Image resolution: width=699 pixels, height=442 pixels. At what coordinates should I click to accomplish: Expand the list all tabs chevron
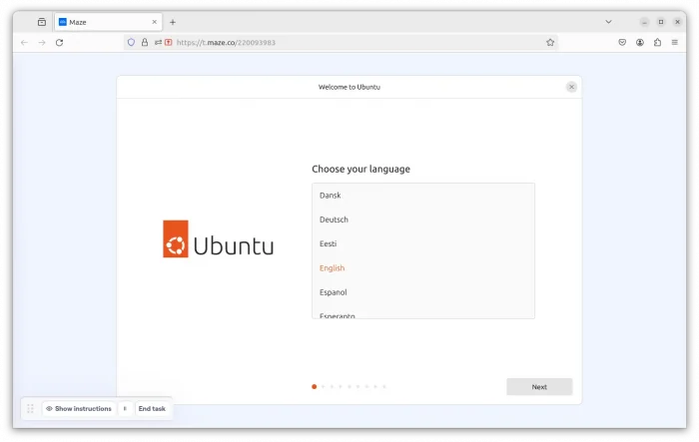tap(608, 22)
